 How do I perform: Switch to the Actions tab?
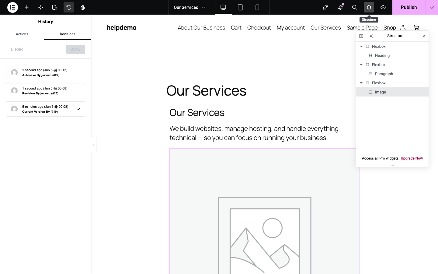22,34
